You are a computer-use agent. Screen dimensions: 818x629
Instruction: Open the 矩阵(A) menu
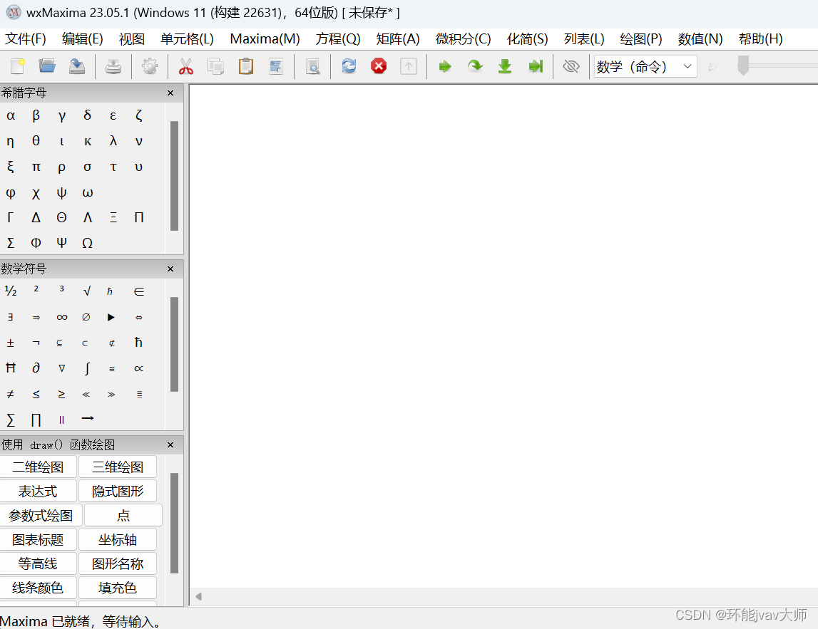tap(397, 39)
